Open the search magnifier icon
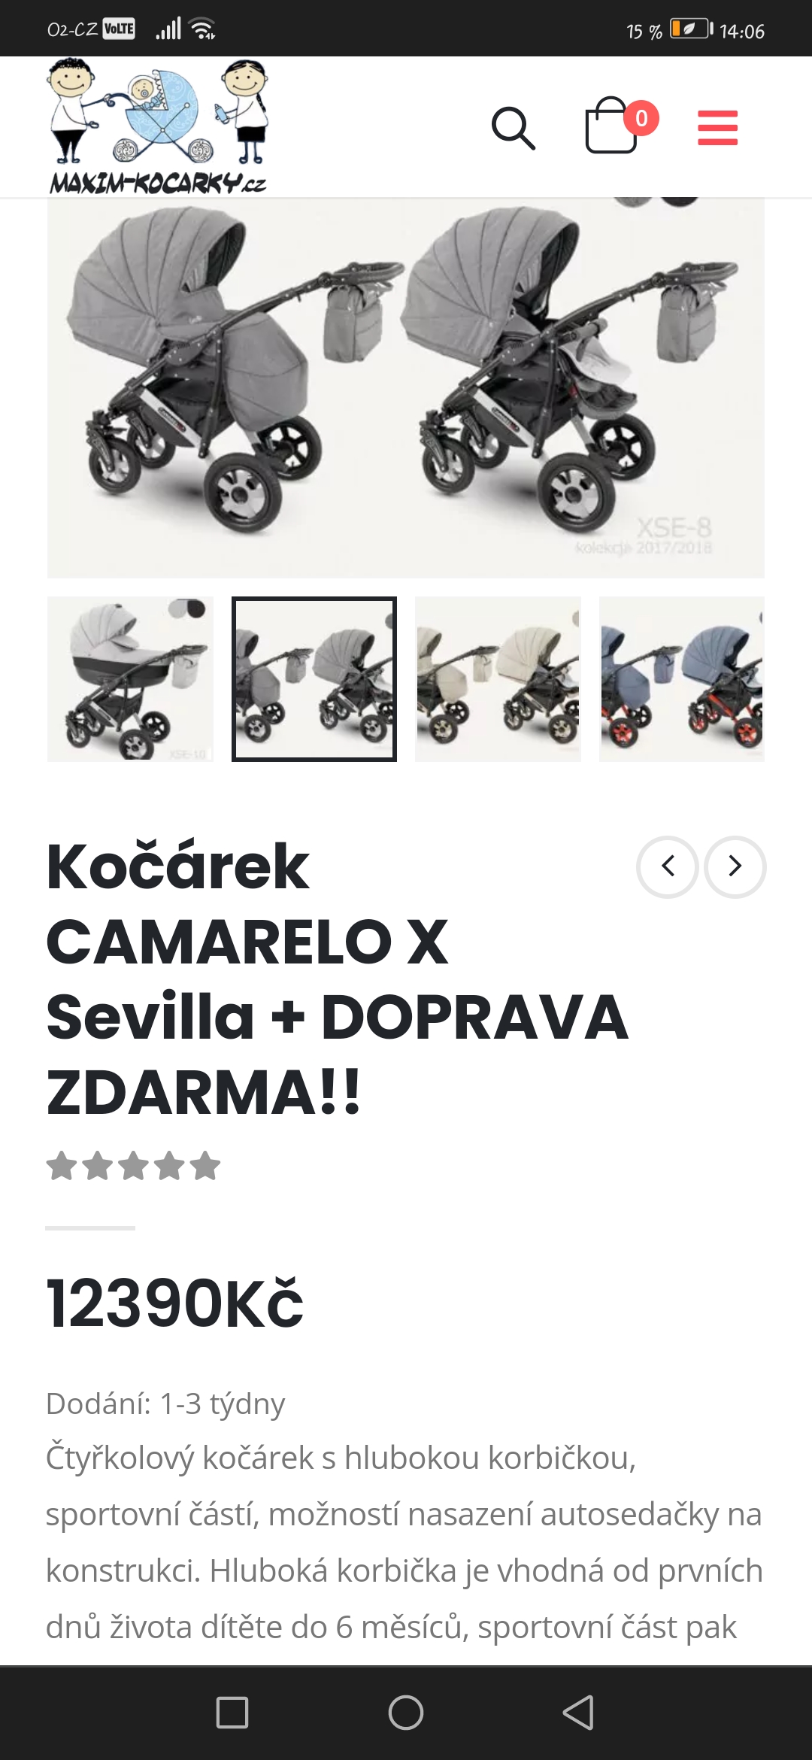 (x=514, y=128)
